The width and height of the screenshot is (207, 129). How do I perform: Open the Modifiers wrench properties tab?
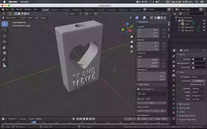pos(174,90)
